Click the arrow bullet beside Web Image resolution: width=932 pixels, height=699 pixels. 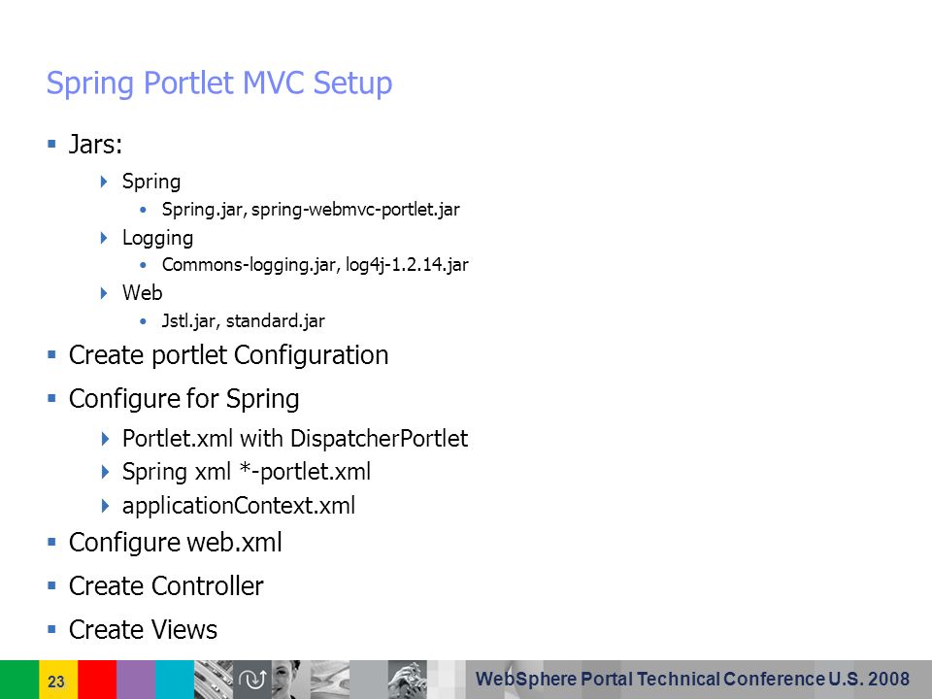(104, 292)
